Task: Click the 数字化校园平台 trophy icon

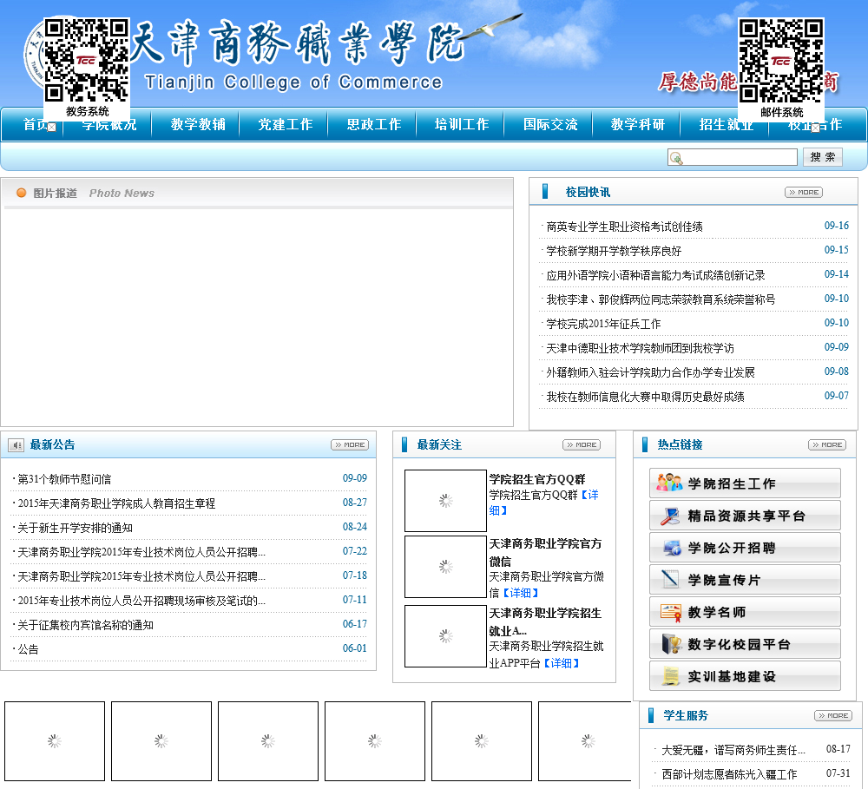Action: click(671, 645)
